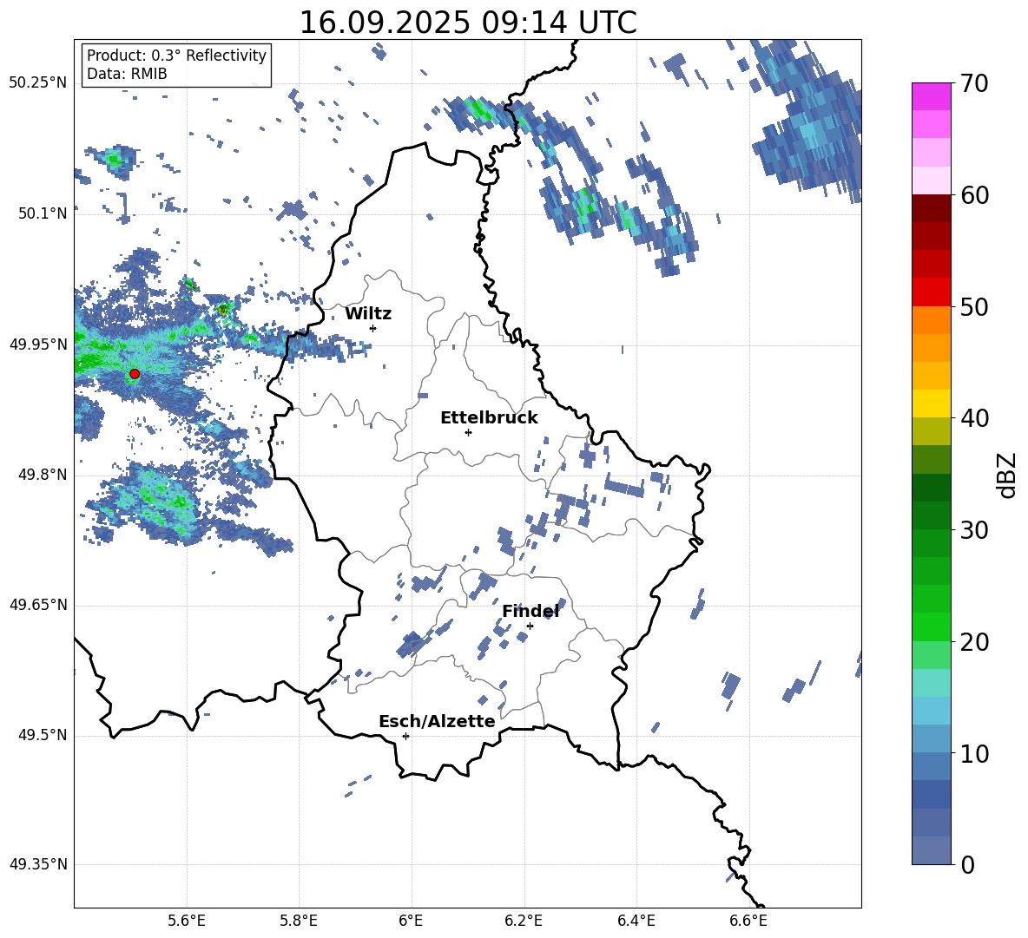Screen dimensions: 1028x938
Task: Click the dBZ colorbar unit label
Action: click(1007, 475)
